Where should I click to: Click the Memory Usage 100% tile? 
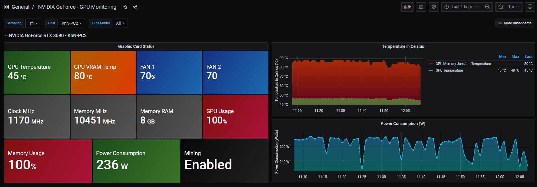click(48, 161)
